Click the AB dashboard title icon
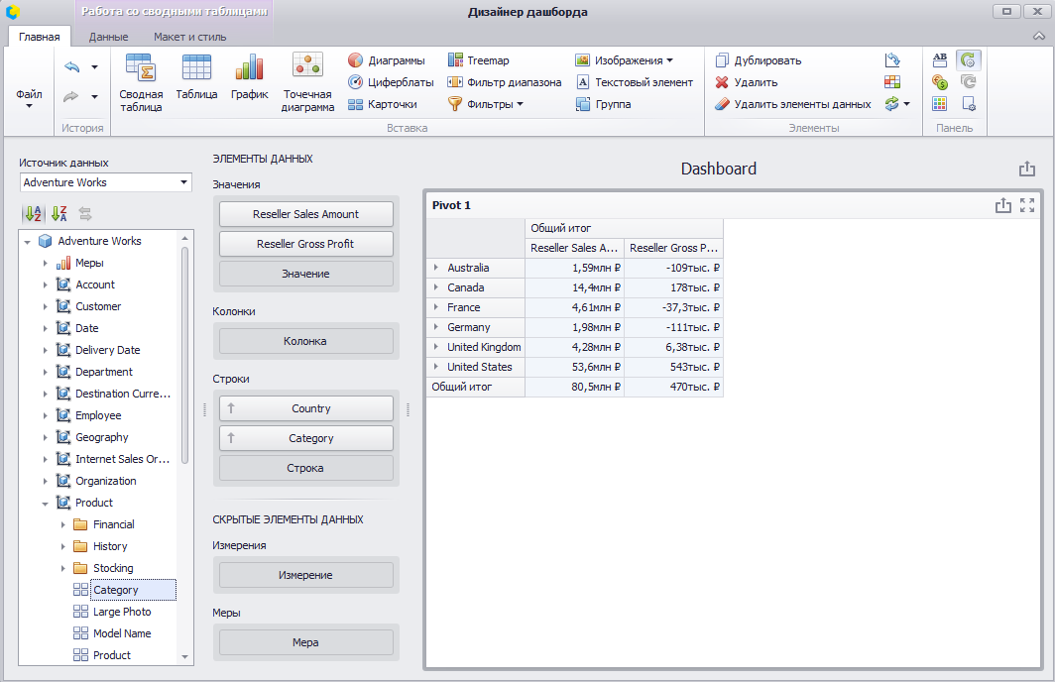1055x682 pixels. 940,60
